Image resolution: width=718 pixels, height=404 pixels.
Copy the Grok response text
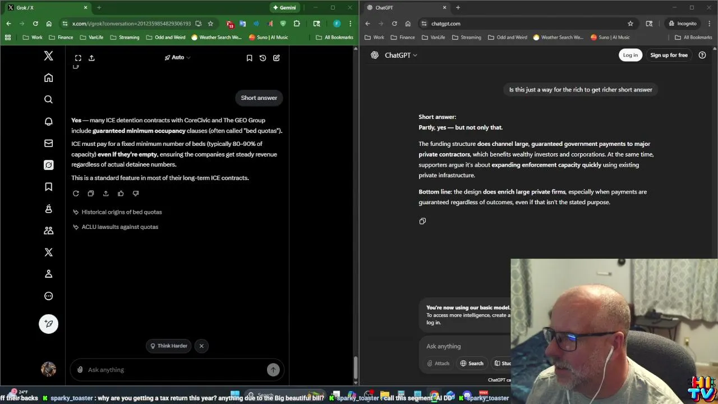[91, 194]
